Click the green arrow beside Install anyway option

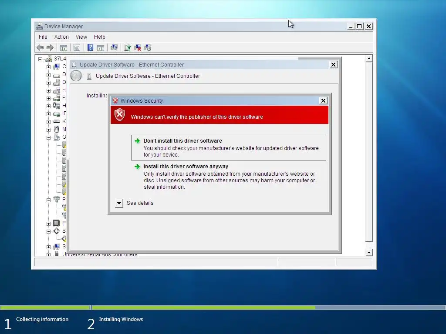(x=137, y=167)
